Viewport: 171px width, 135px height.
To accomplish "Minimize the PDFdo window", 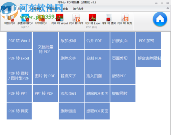I will [156, 3].
